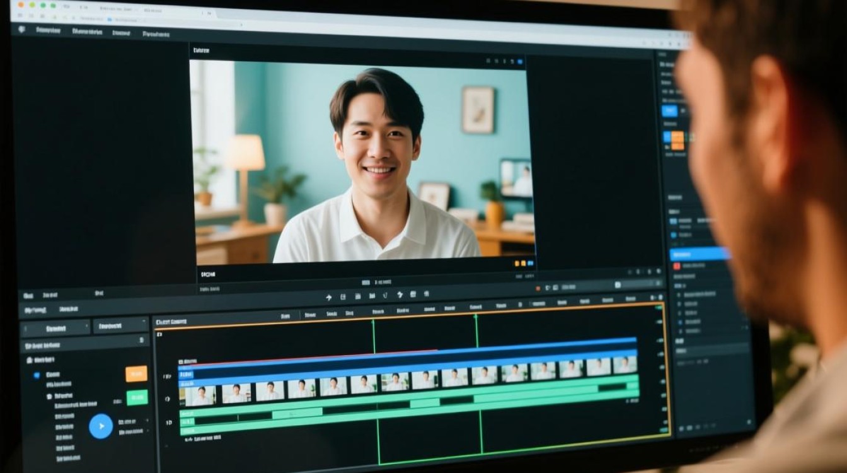Click the orange button in the left panel
The height and width of the screenshot is (473, 847).
click(137, 373)
